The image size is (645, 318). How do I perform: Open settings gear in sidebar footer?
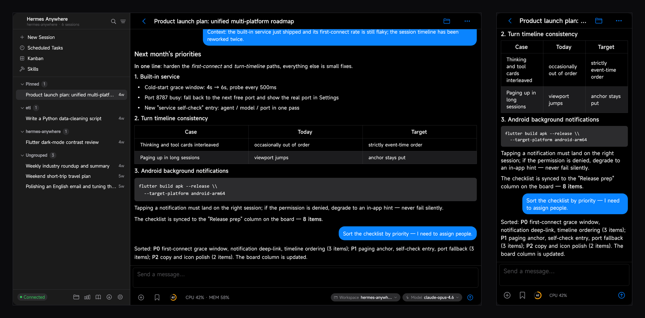[x=120, y=297]
